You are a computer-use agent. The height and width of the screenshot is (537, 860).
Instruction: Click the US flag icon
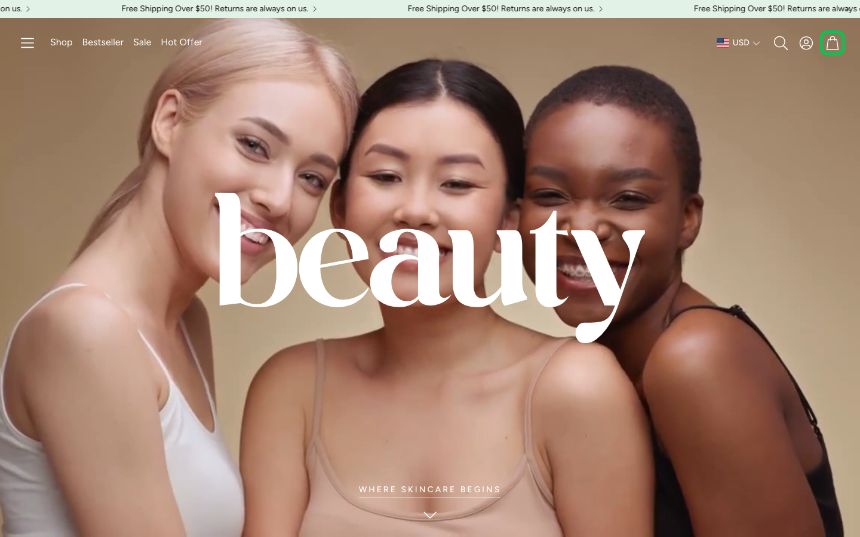pyautogui.click(x=723, y=42)
